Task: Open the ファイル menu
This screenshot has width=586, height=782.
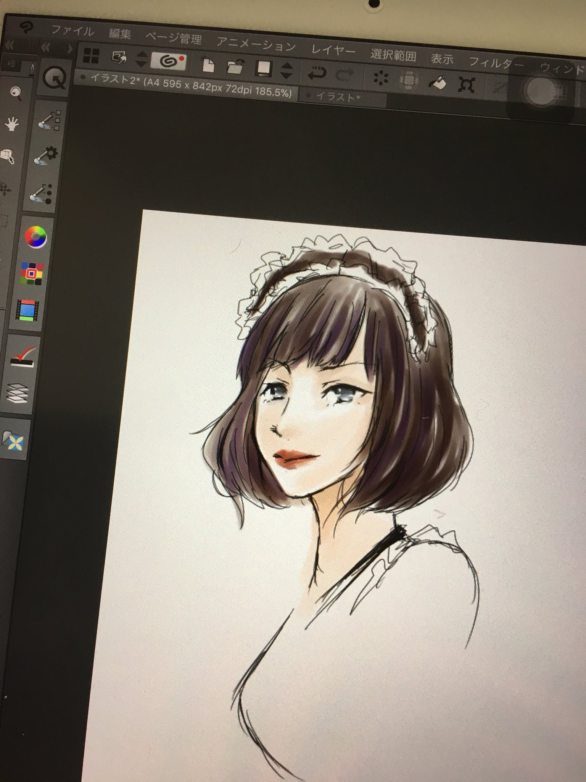Action: point(72,30)
